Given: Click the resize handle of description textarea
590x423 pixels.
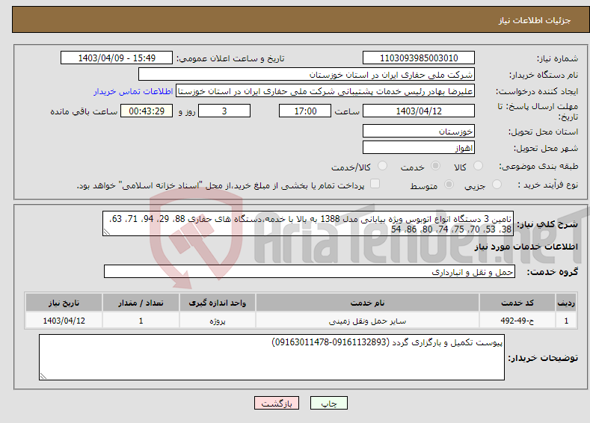Looking at the screenshot, I should tap(107, 232).
